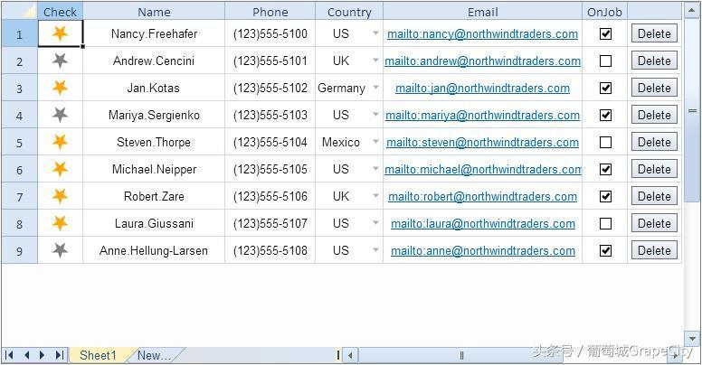The image size is (702, 365).
Task: Uncheck OnJob for Anne.Hellung-Larsen
Action: point(605,250)
